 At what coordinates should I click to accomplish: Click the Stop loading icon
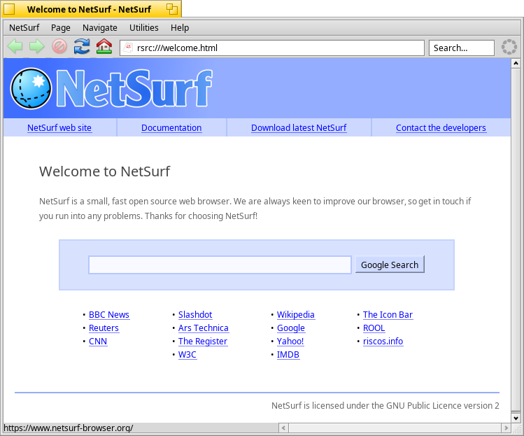[59, 46]
